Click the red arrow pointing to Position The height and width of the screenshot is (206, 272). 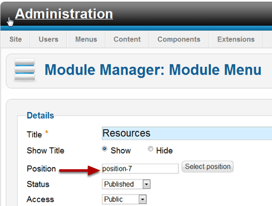tap(80, 170)
